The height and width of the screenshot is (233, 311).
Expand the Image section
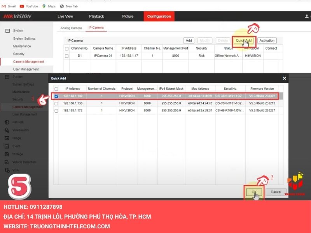(16, 138)
